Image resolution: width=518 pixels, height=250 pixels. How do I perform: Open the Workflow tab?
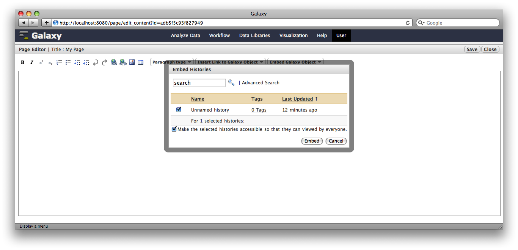click(220, 36)
